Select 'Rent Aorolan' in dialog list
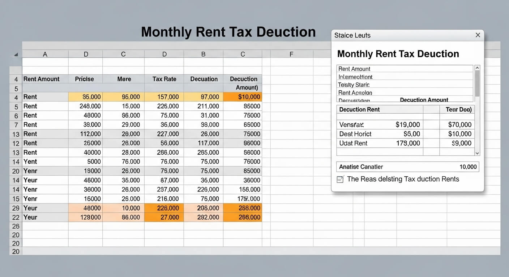Viewport: 509px width, 277px height. click(405, 93)
